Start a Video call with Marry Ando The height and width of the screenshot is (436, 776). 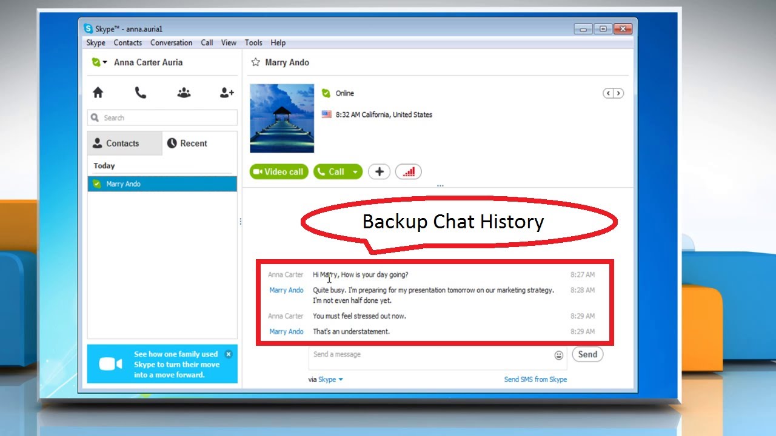tap(279, 172)
